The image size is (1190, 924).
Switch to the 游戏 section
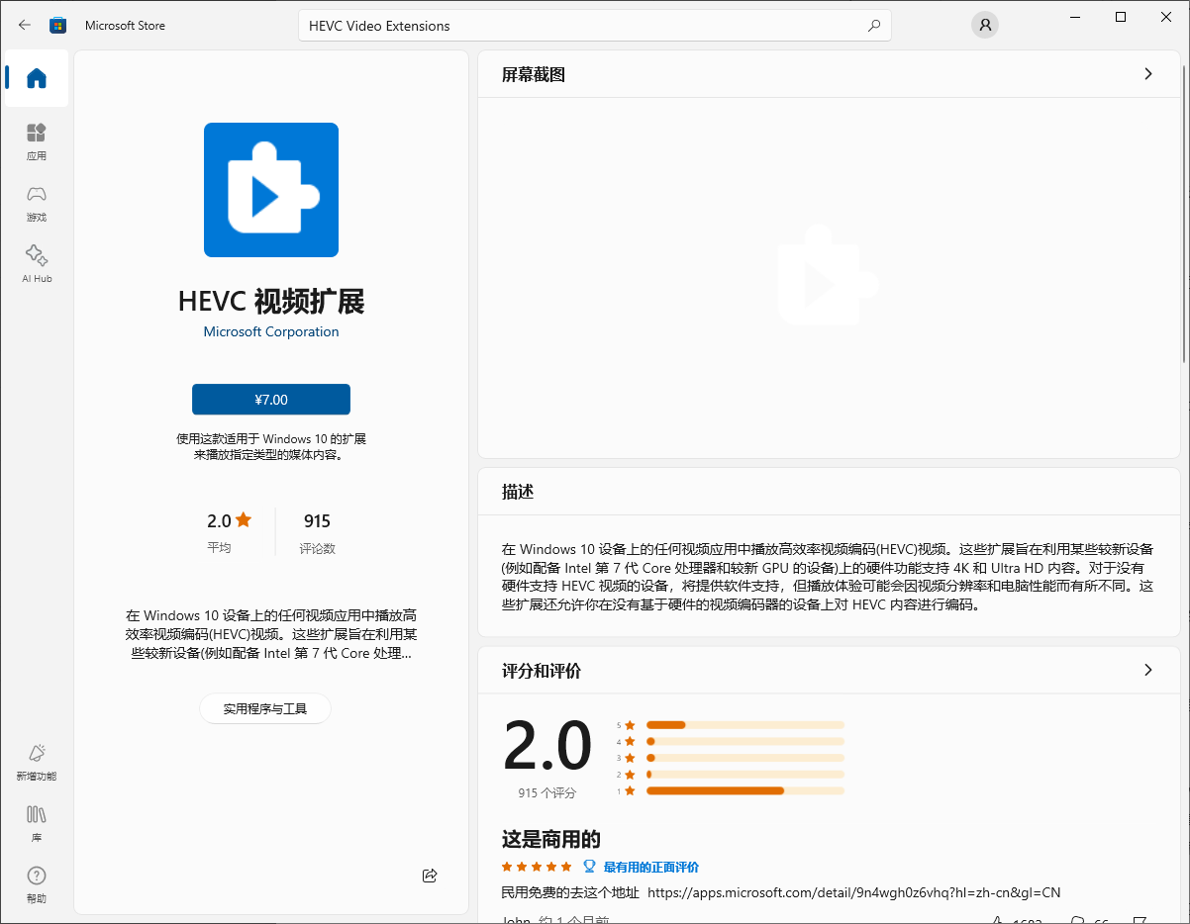(x=36, y=202)
